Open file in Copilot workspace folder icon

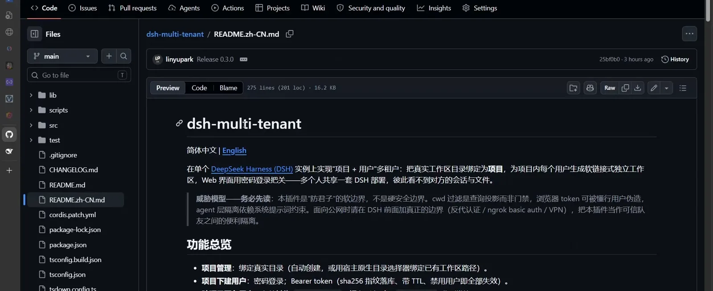574,88
